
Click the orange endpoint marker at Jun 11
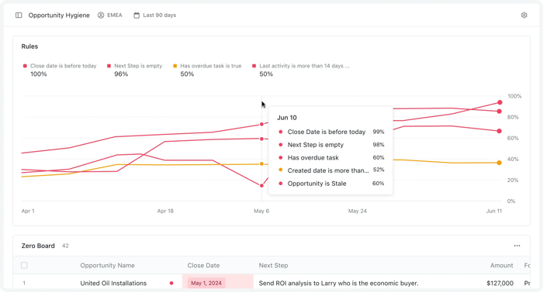[499, 163]
